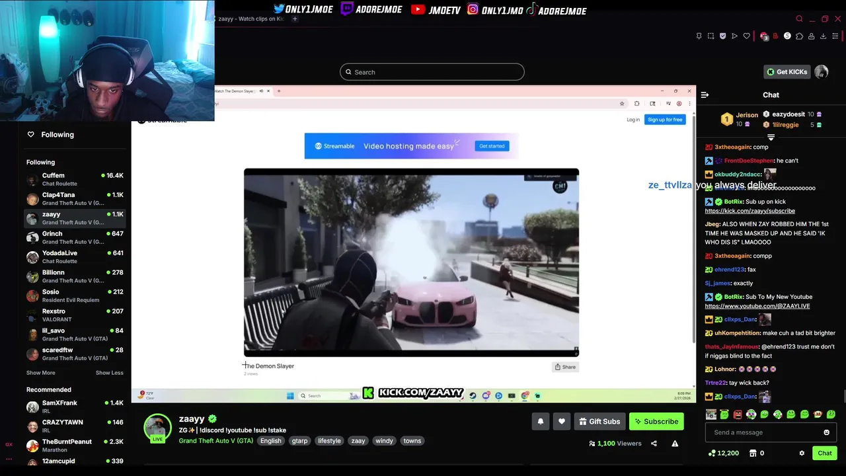Image resolution: width=846 pixels, height=476 pixels.
Task: Open the browser search icon in title bar
Action: [x=799, y=19]
